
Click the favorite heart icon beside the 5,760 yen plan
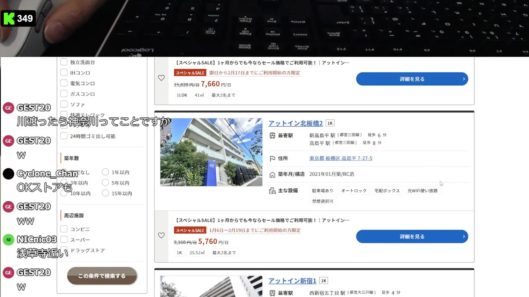[161, 236]
